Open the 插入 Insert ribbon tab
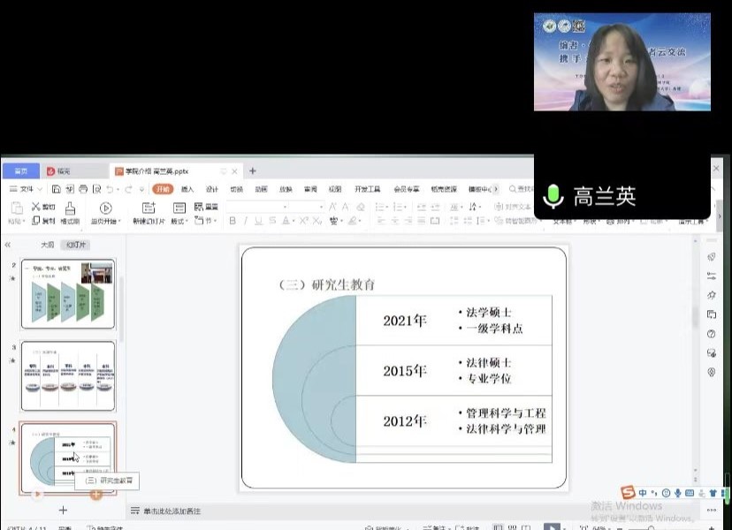This screenshot has height=530, width=732. click(187, 189)
